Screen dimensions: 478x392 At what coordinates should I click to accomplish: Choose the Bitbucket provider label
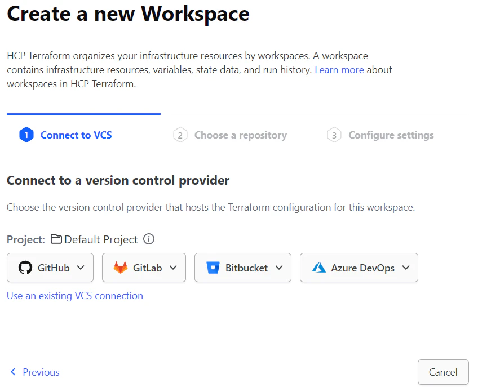[x=247, y=268]
